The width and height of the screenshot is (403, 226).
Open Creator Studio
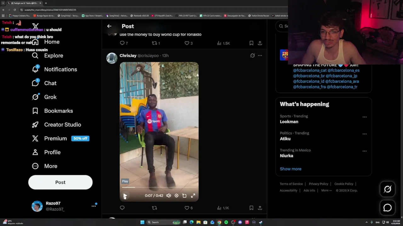tap(56, 125)
